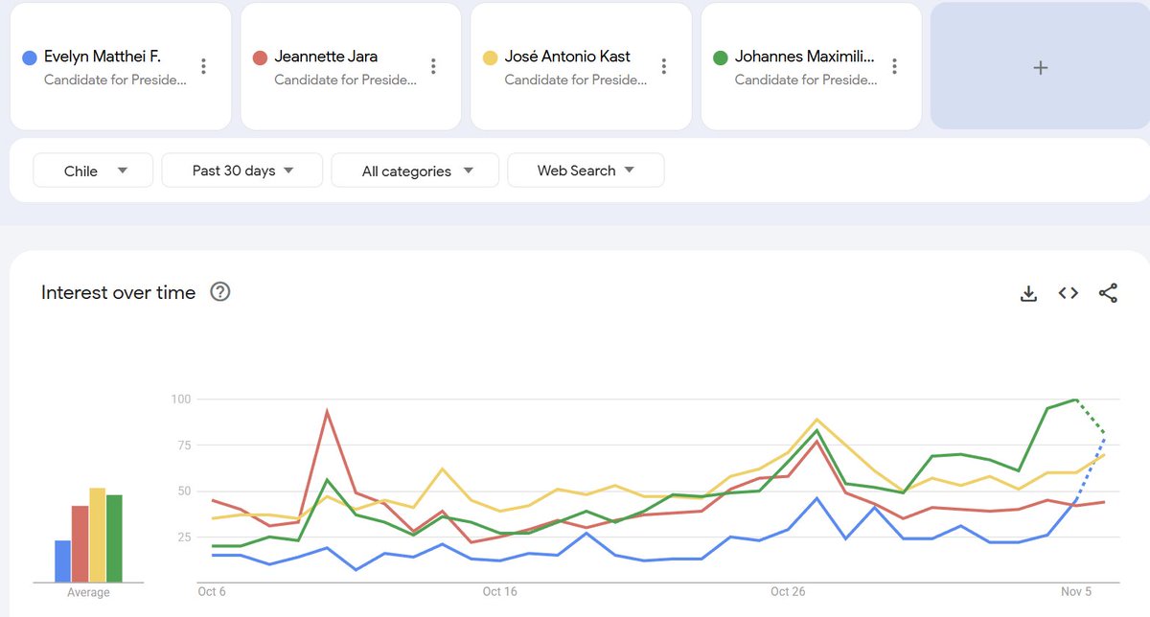
Task: Click the Nov 5 axis label
Action: tap(1075, 591)
